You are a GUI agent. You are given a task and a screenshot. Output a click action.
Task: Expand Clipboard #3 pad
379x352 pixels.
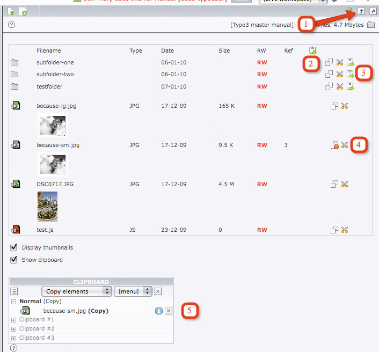click(x=14, y=338)
